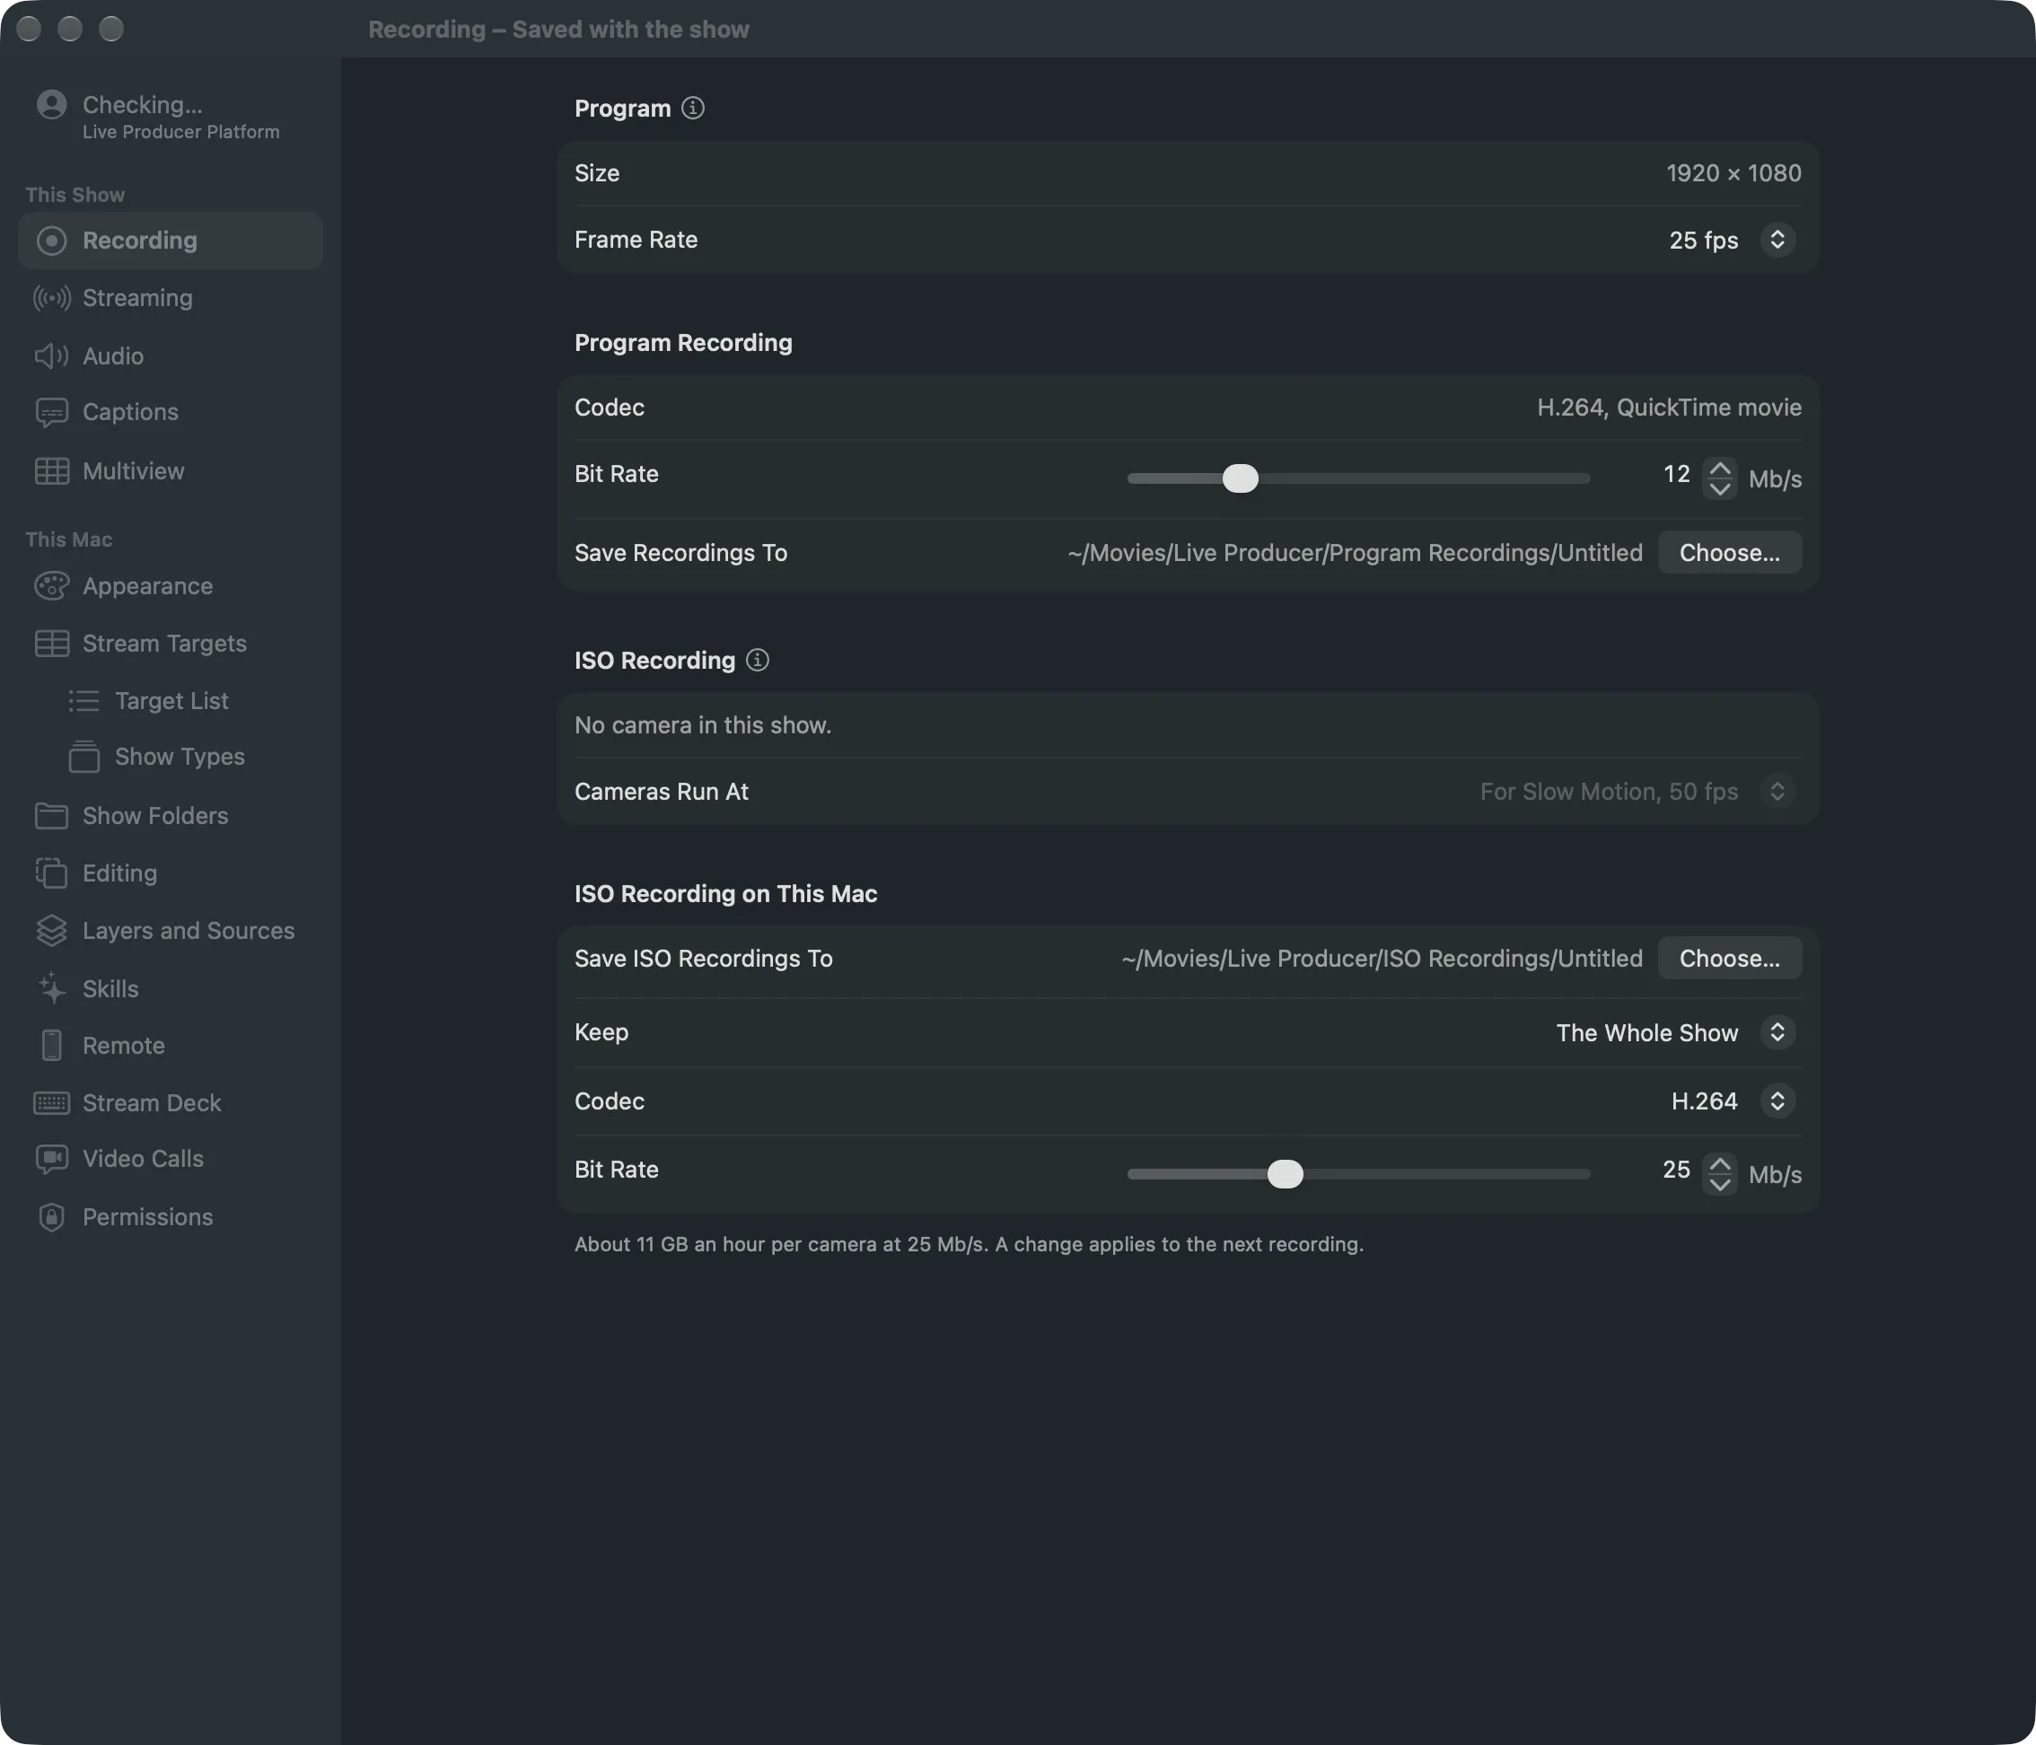2036x1745 pixels.
Task: Decrease the ISO bit rate stepper
Action: pos(1720,1184)
